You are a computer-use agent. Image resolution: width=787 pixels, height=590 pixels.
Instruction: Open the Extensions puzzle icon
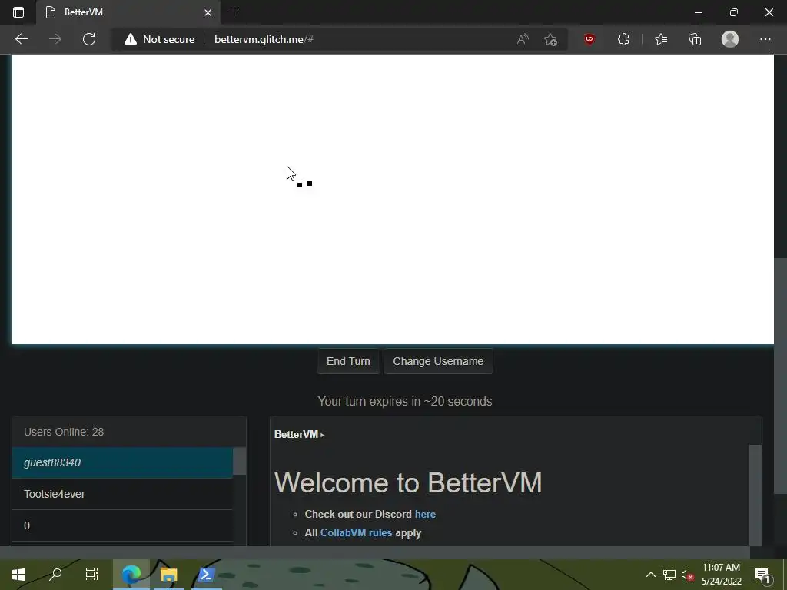[623, 39]
